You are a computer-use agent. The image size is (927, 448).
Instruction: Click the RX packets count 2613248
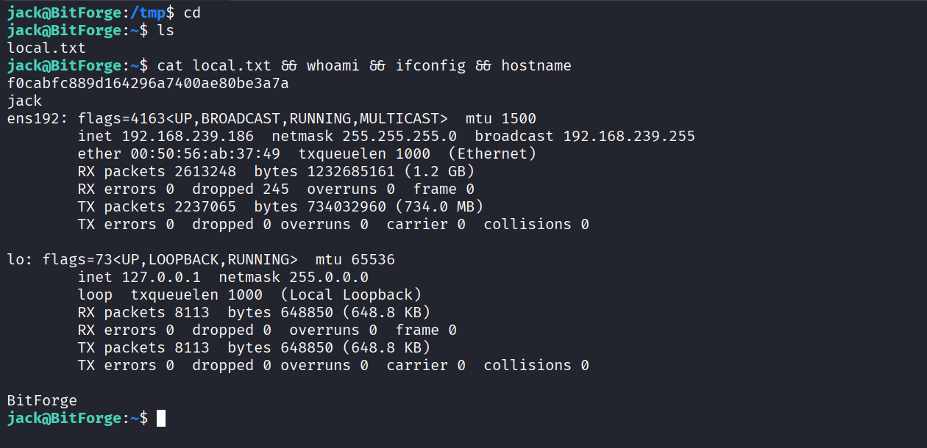tap(205, 172)
